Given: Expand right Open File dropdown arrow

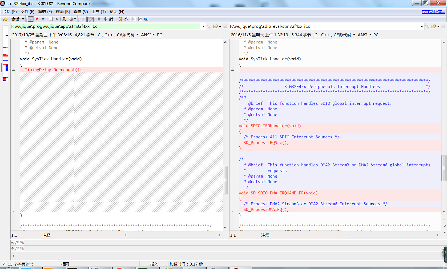Looking at the screenshot, I should 438,26.
